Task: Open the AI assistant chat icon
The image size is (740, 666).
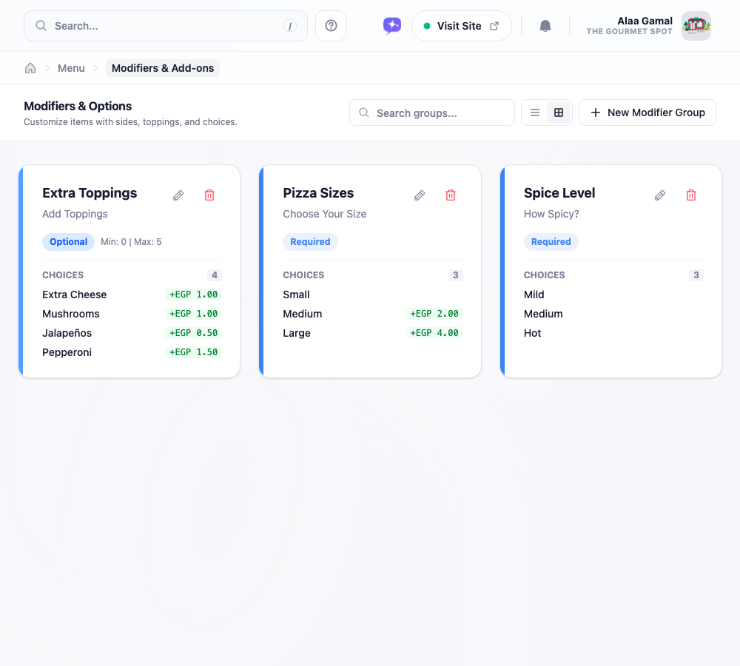Action: pos(392,26)
